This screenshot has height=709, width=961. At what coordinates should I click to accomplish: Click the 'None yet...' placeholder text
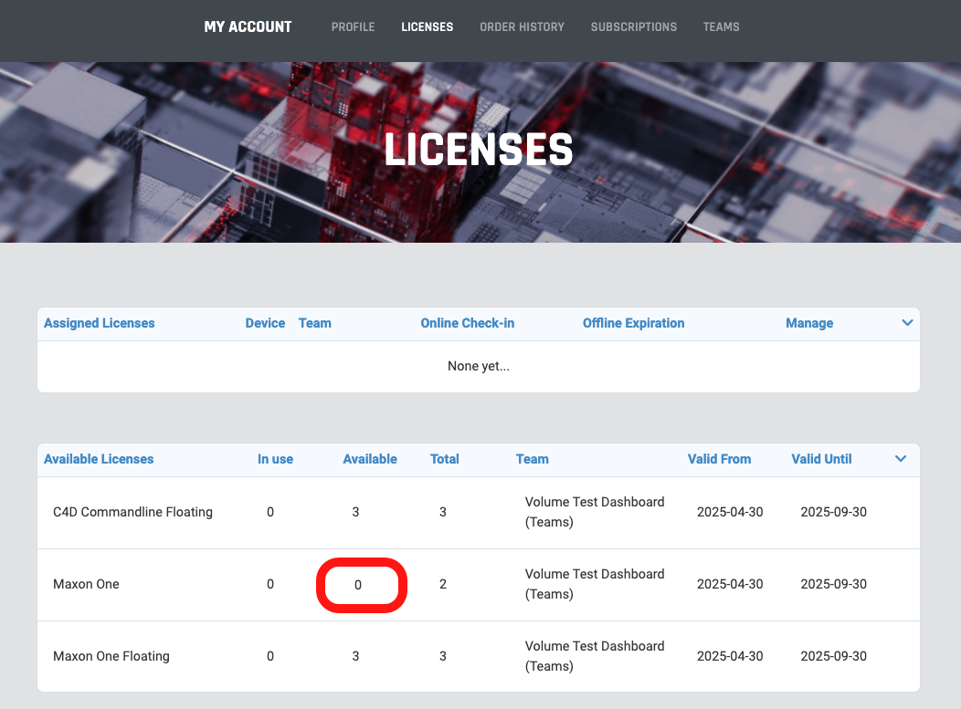pyautogui.click(x=479, y=366)
